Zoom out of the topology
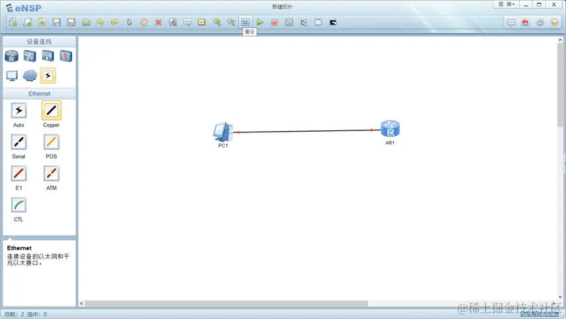This screenshot has height=319, width=566. [x=231, y=22]
